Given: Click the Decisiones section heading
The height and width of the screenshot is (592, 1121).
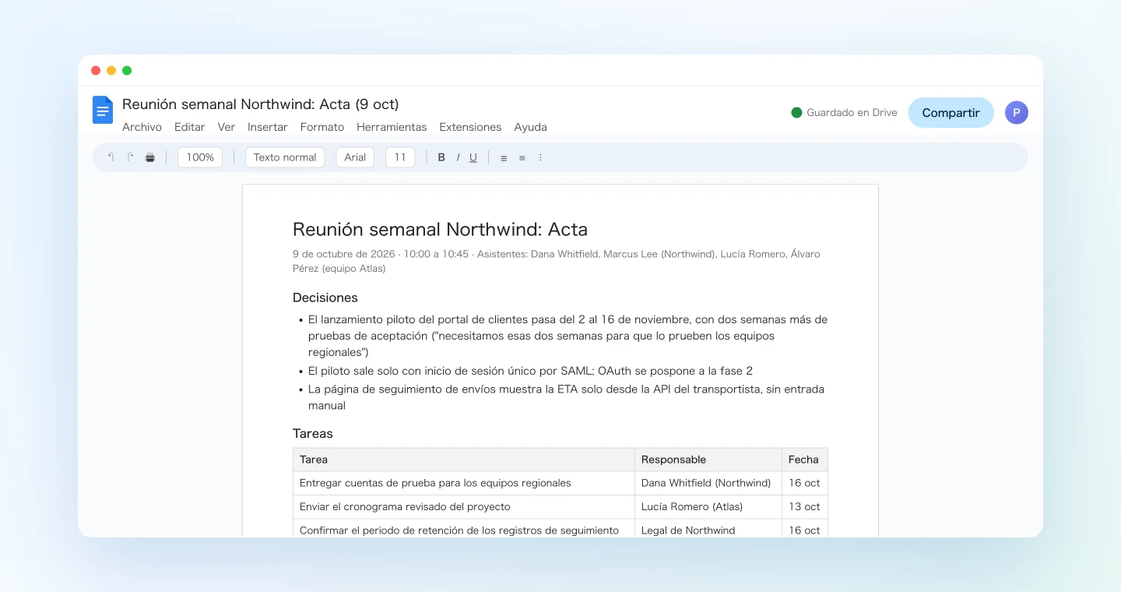Looking at the screenshot, I should [x=325, y=298].
